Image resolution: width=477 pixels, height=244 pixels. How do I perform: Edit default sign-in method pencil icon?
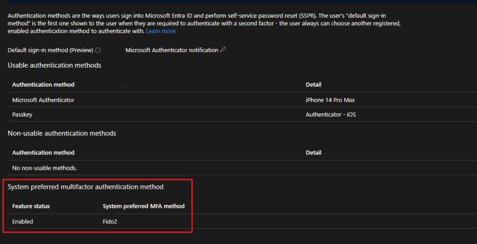coord(223,49)
